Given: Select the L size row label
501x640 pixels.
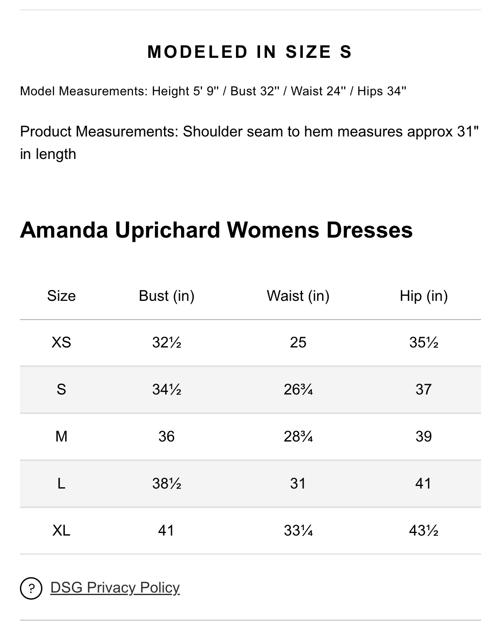Looking at the screenshot, I should click(x=61, y=484).
